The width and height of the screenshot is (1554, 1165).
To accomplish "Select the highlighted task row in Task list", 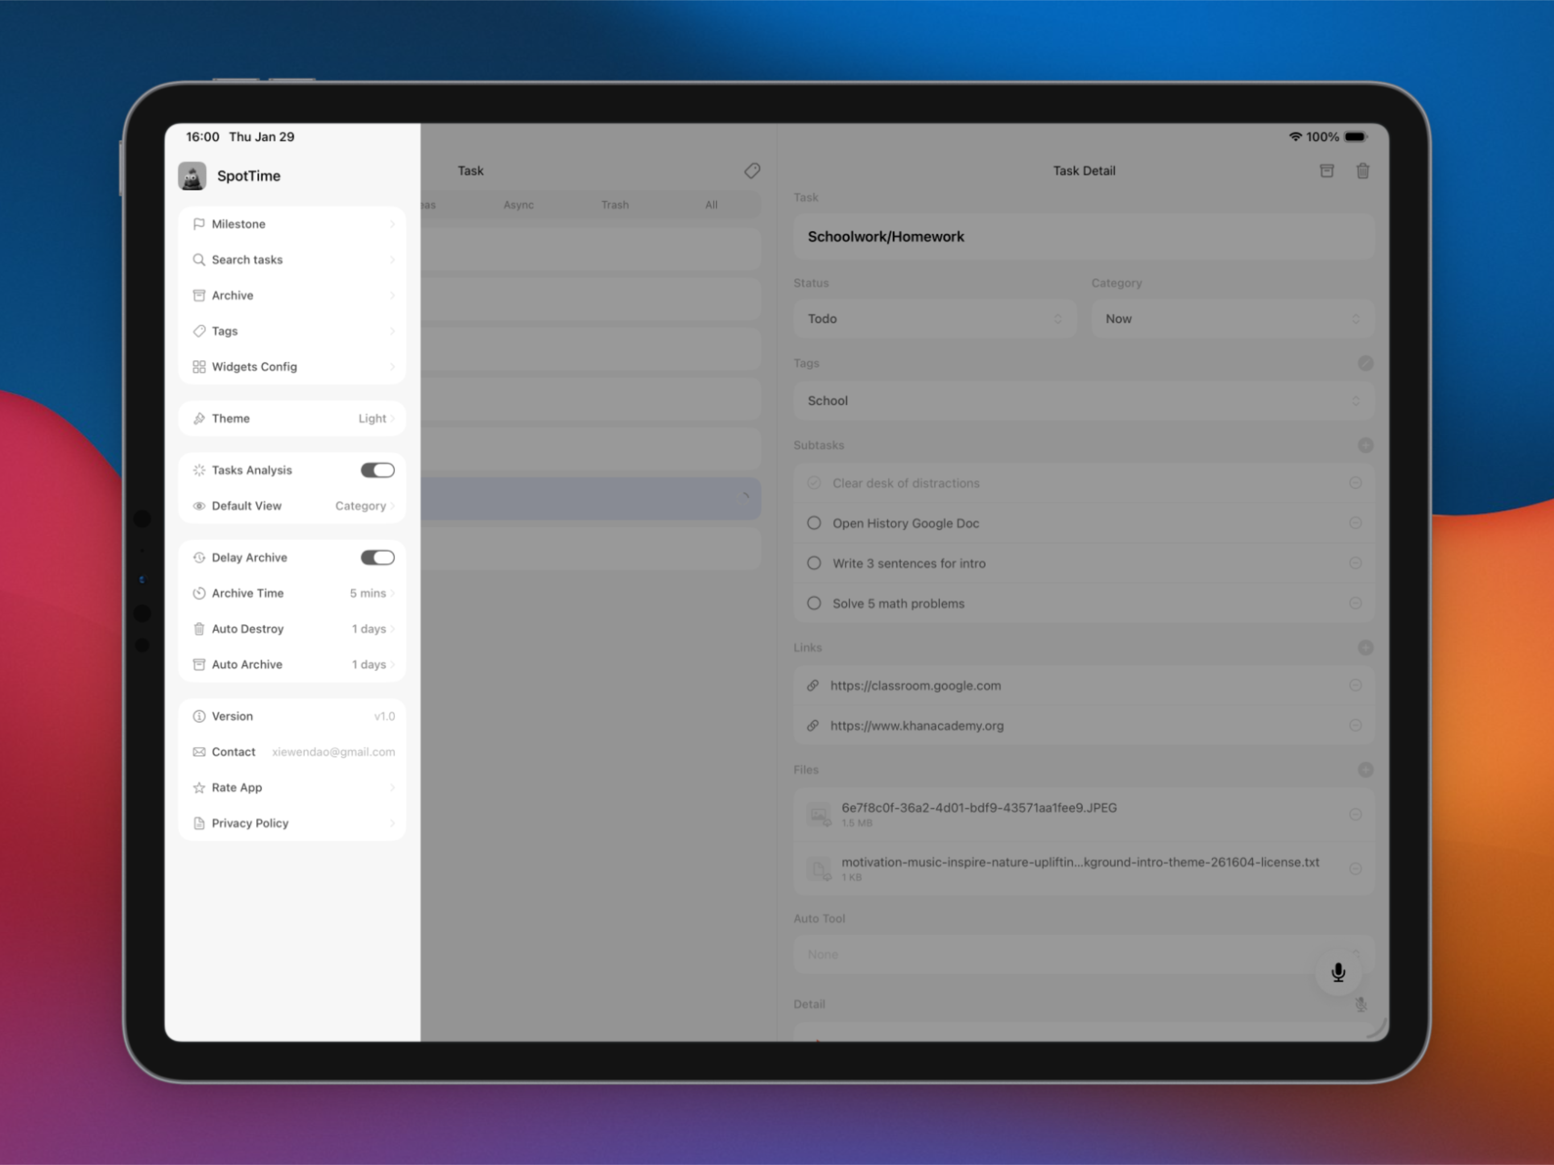I will (x=591, y=499).
